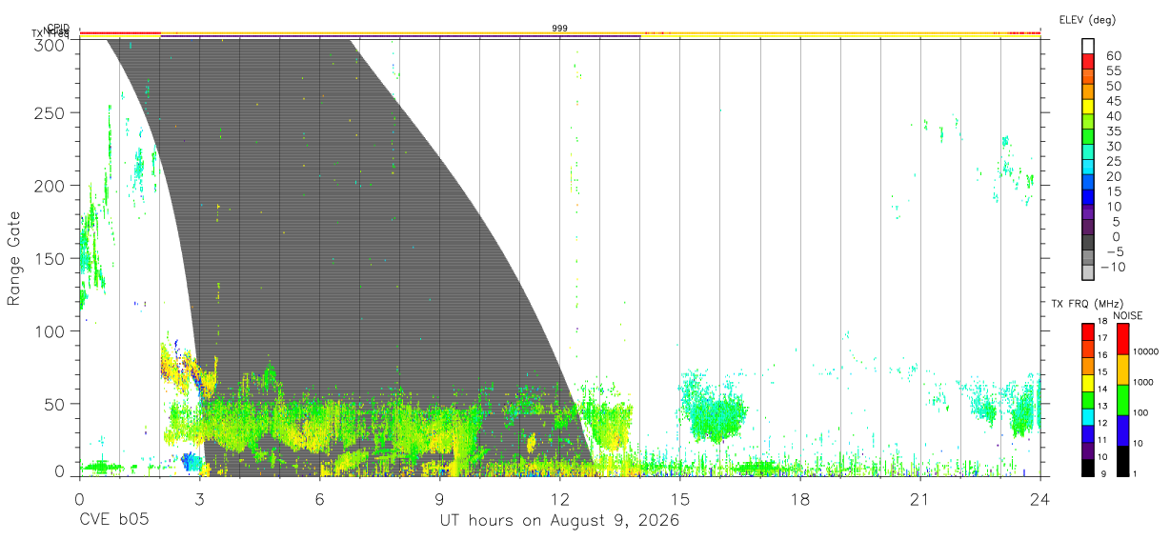Click the '999' CPID value above plot

click(560, 28)
